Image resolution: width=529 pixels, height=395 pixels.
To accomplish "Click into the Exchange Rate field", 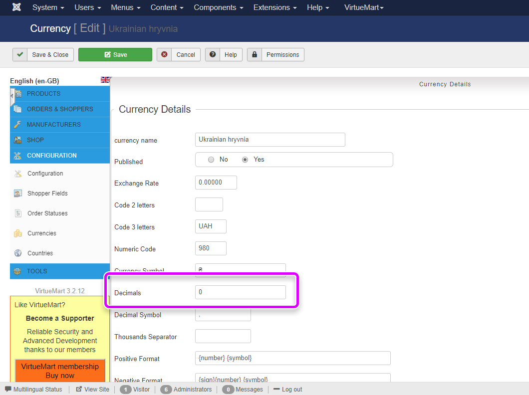I will point(216,183).
